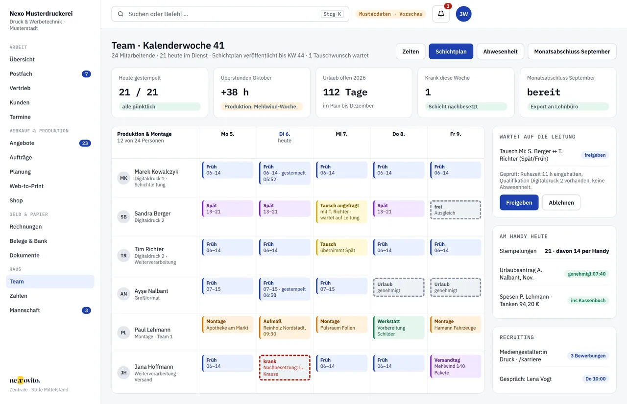This screenshot has width=627, height=404.
Task: Click the search magnifier icon
Action: [121, 14]
